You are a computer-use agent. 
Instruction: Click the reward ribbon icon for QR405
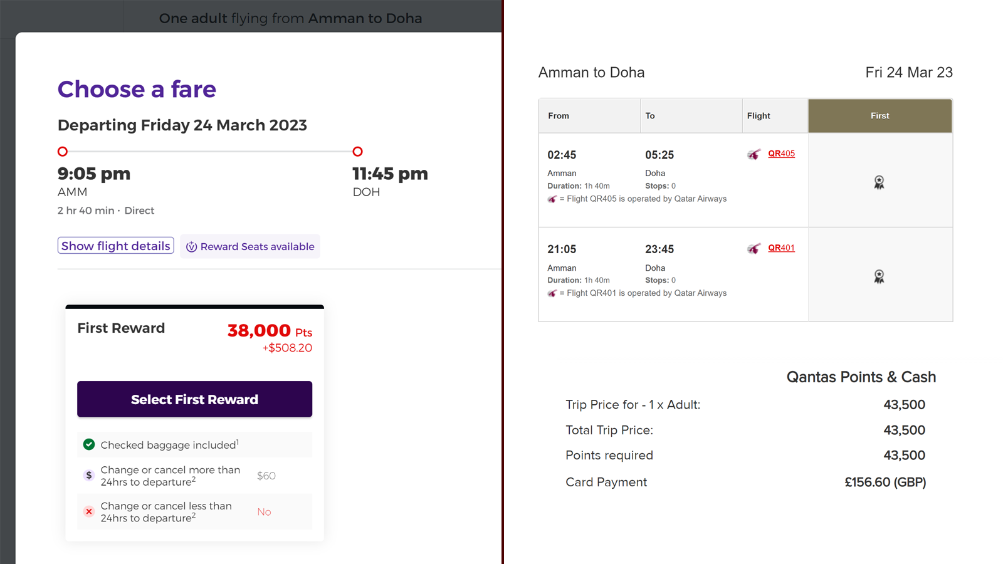coord(880,182)
